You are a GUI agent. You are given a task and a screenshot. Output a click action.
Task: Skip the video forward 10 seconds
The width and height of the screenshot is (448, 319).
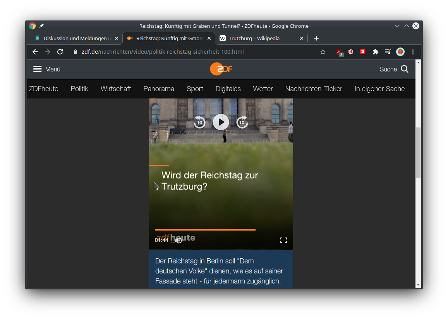click(x=242, y=122)
